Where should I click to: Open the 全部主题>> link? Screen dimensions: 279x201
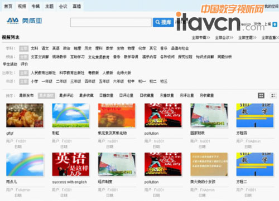pos(247,38)
